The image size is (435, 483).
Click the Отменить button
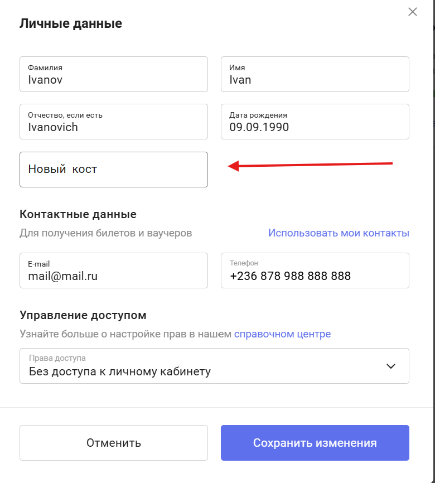[x=114, y=443]
